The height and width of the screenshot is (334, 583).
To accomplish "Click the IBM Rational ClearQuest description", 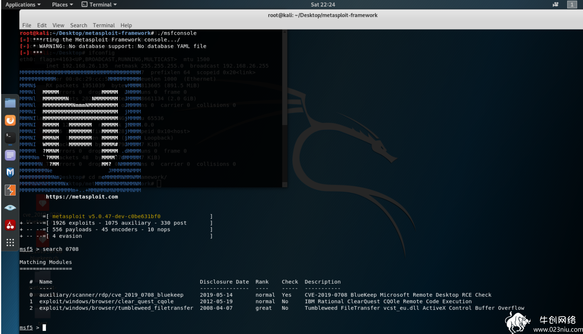I will tap(388, 301).
